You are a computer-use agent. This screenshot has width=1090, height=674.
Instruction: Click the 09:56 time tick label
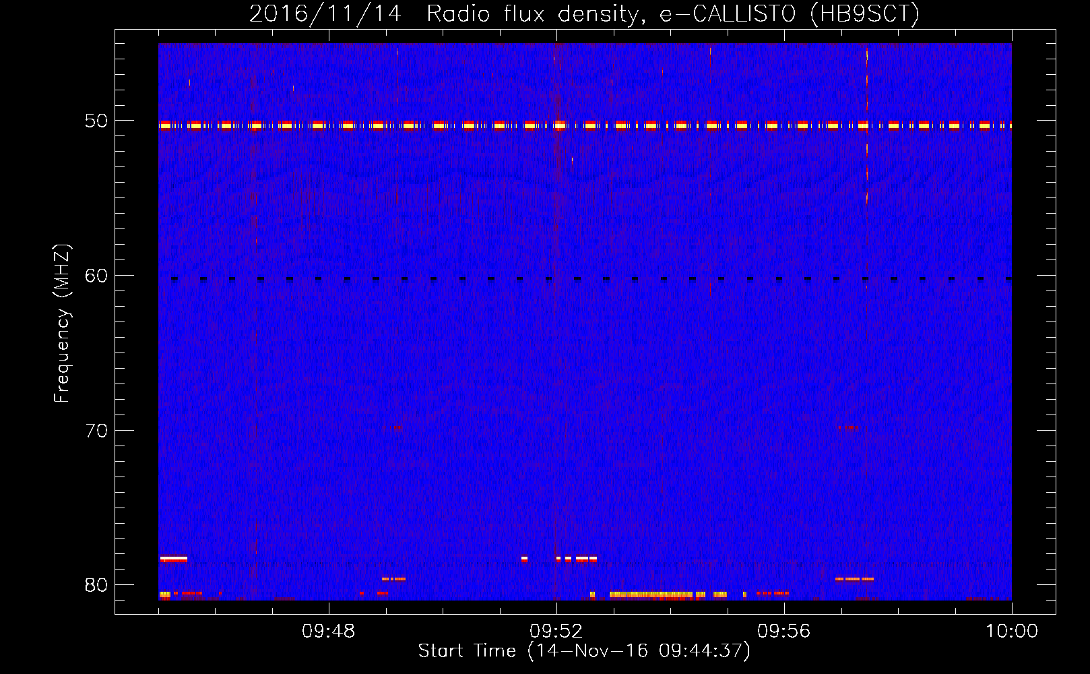point(784,632)
